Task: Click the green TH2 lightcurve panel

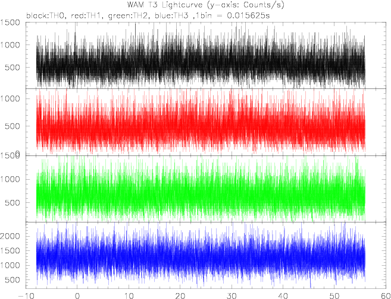Action: tap(206, 189)
